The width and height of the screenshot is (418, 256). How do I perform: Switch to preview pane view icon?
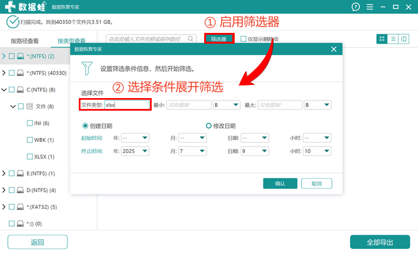tap(404, 39)
